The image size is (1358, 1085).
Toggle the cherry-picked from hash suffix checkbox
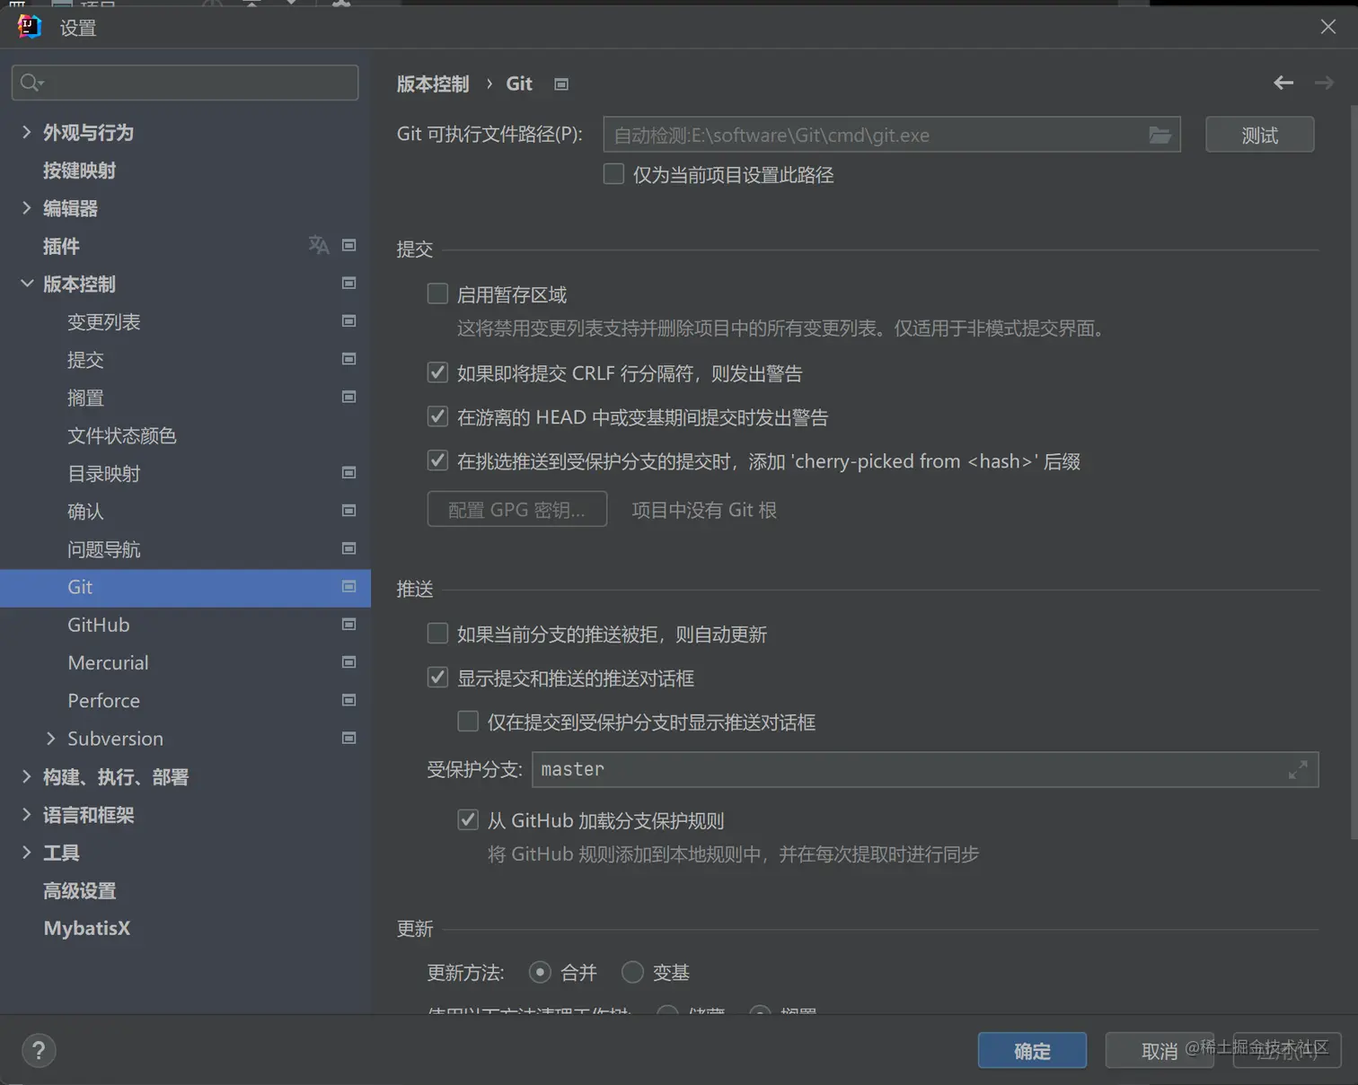tap(437, 460)
